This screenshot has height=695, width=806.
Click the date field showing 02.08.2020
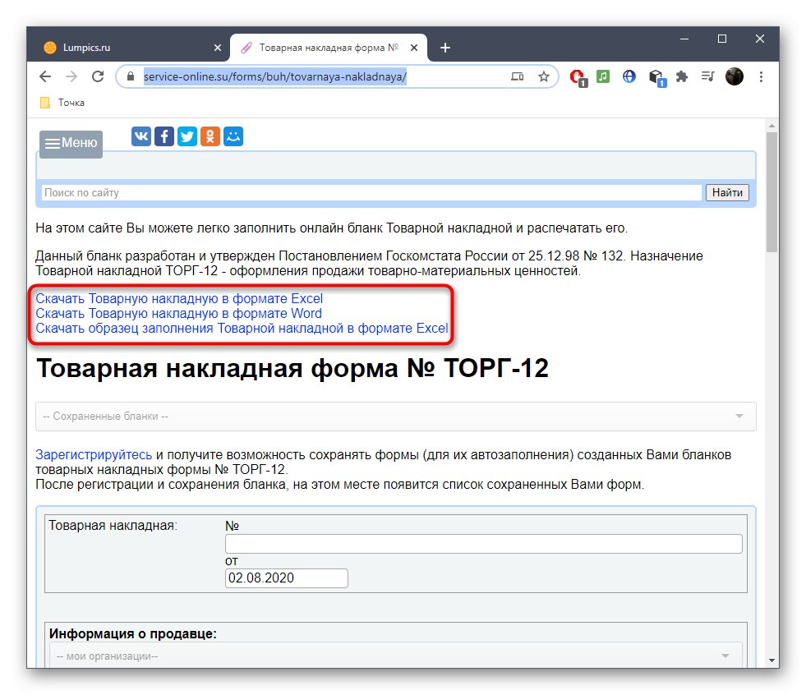point(286,578)
